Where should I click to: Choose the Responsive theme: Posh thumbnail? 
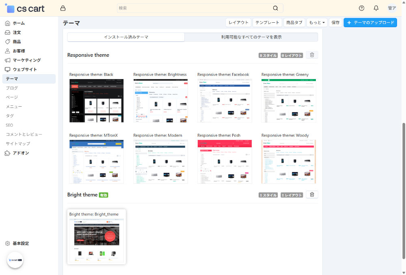tap(225, 161)
